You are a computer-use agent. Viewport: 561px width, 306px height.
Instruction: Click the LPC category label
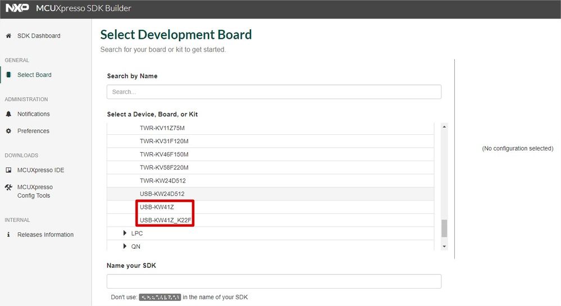137,234
